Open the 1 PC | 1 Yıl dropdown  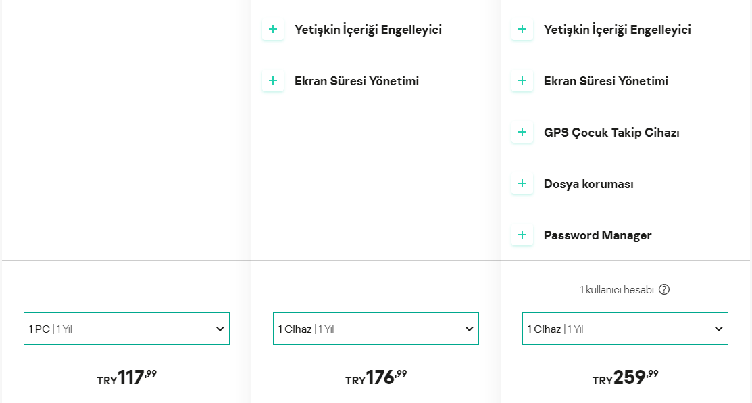[126, 329]
